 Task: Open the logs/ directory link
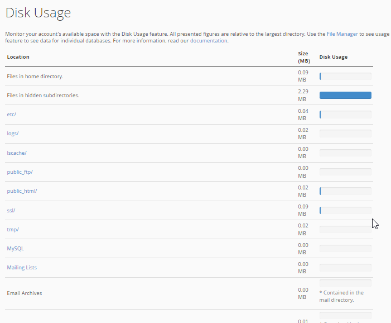pos(13,134)
